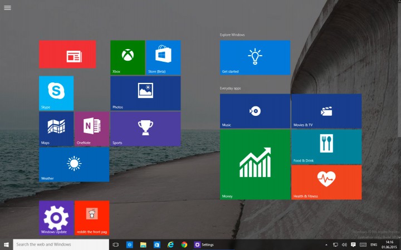Click the ENG language indicator
Image resolution: width=401 pixels, height=250 pixels.
[x=374, y=244]
